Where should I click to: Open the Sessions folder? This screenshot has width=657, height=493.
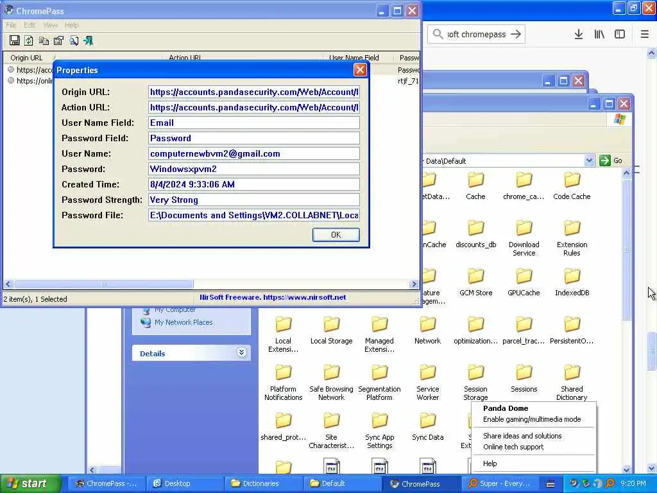point(524,379)
